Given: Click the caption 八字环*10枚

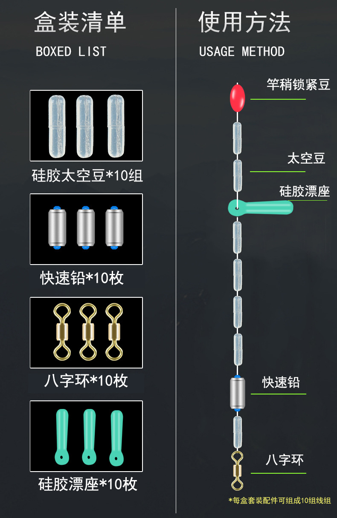Looking at the screenshot, I should pyautogui.click(x=86, y=381).
